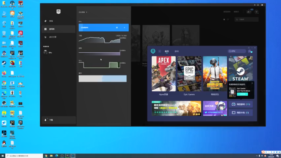Open the QQ penguin desktop icon
The height and width of the screenshot is (158, 281).
click(4, 144)
